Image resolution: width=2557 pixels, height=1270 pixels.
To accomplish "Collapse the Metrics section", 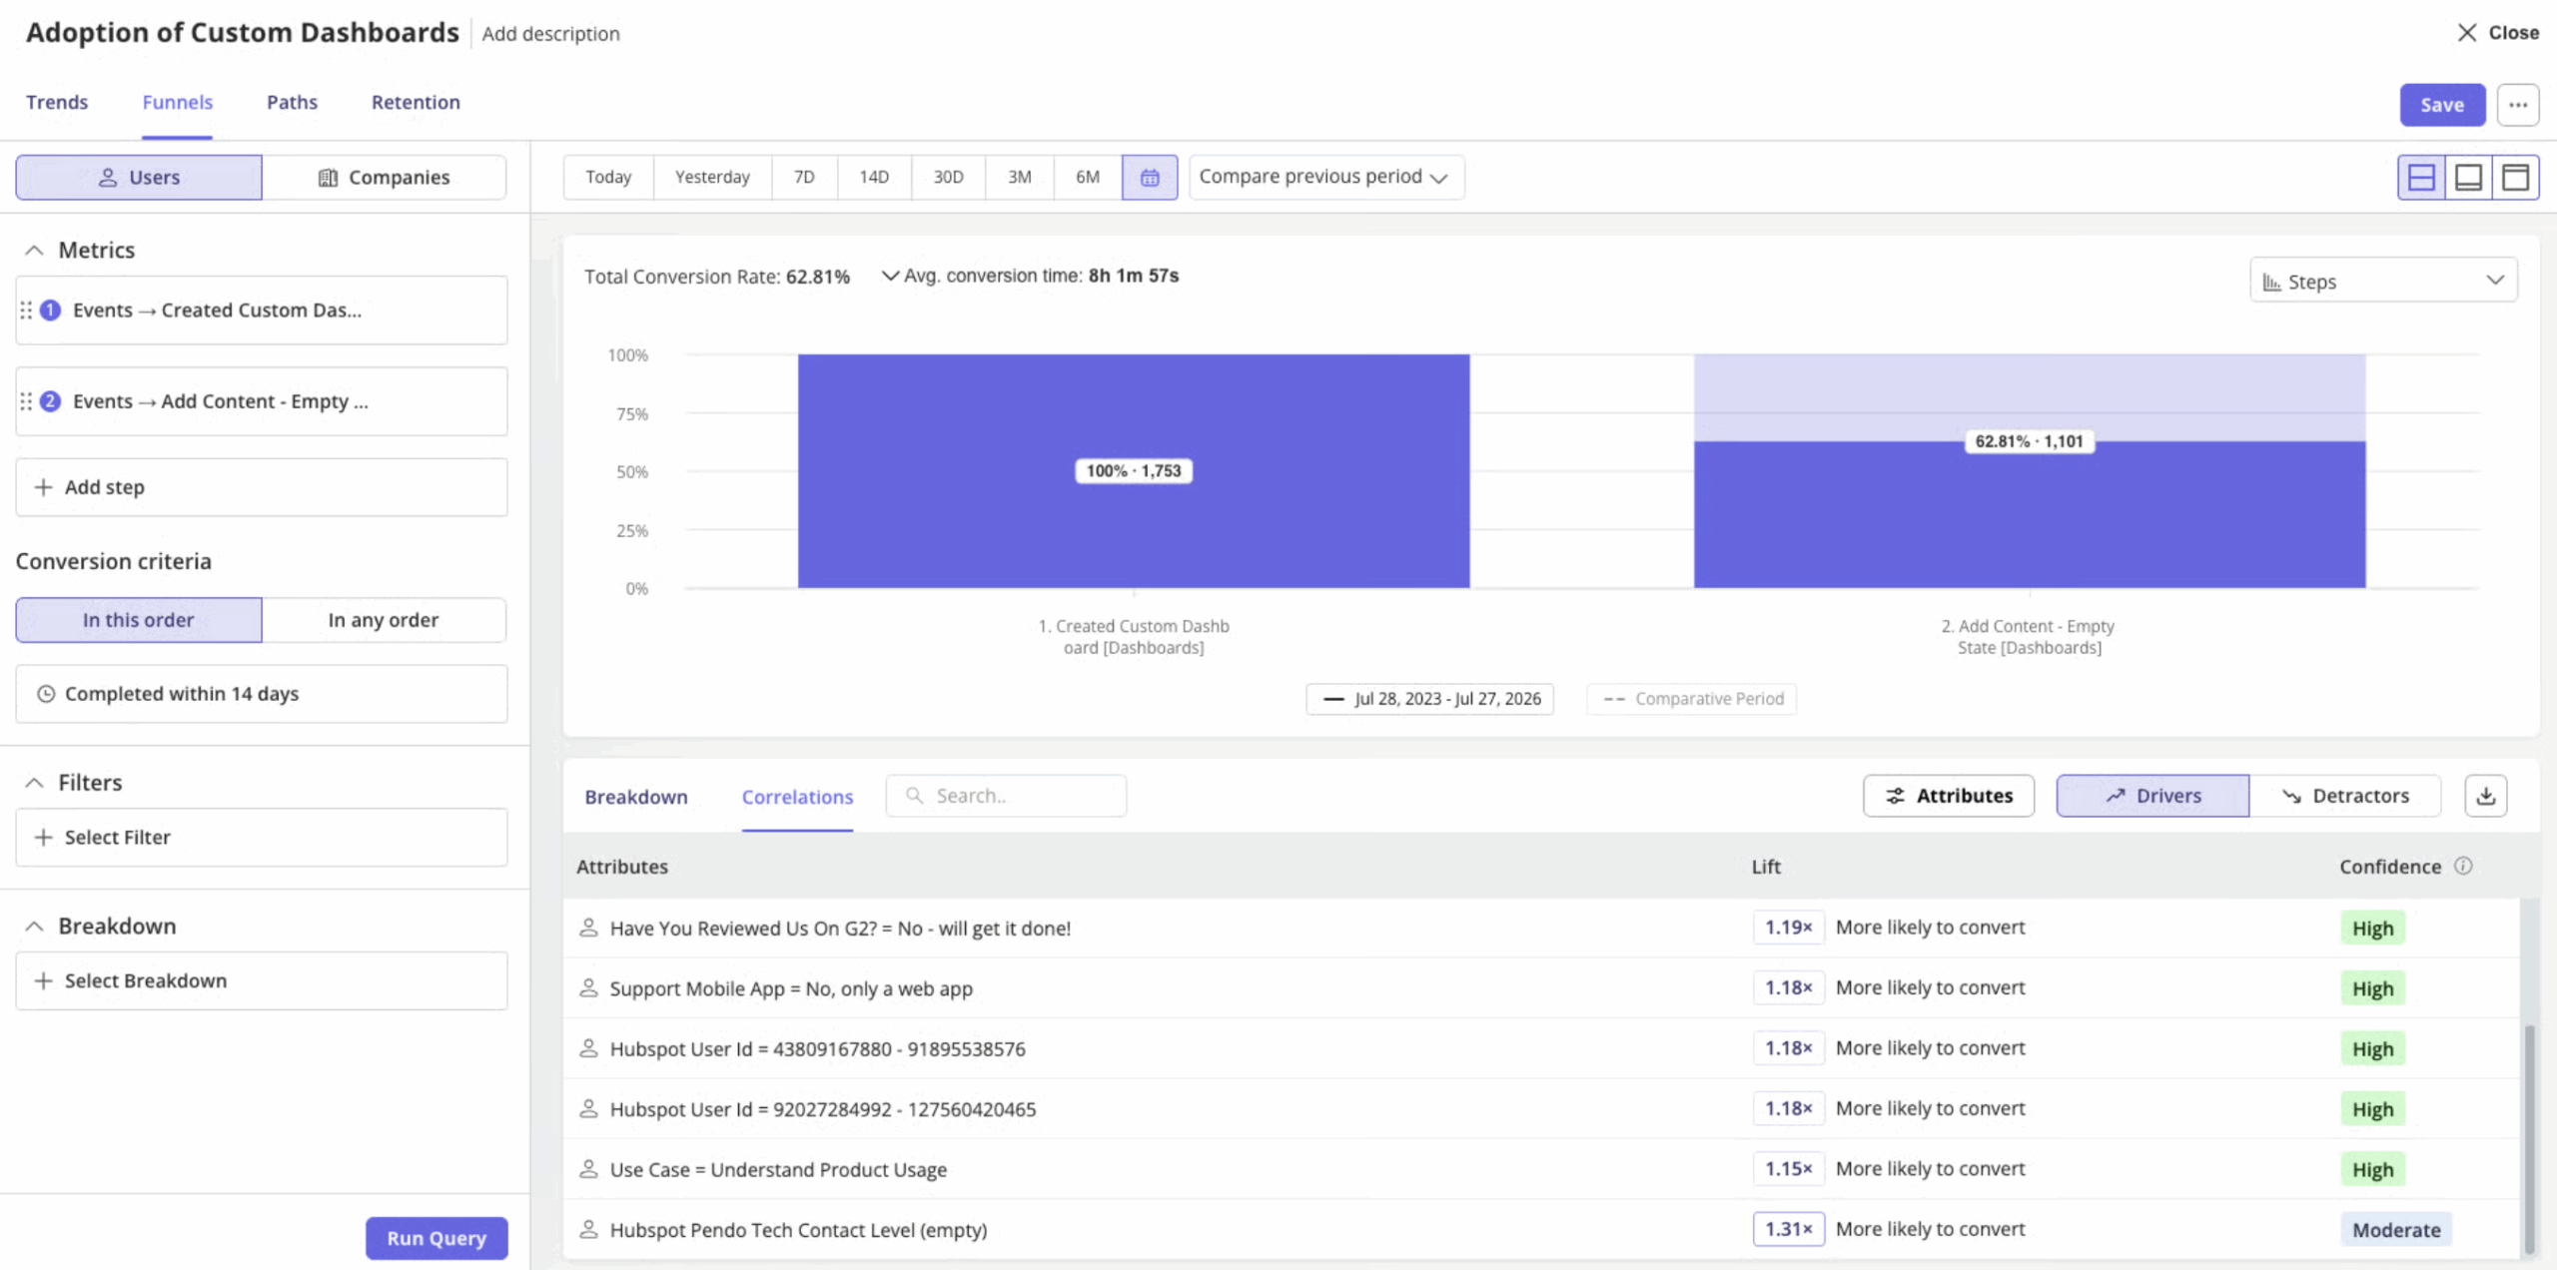I will (34, 251).
